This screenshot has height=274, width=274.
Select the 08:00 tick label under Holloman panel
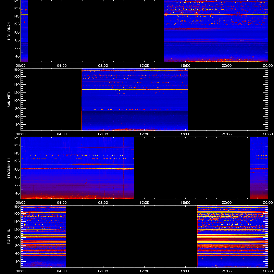[103, 66]
